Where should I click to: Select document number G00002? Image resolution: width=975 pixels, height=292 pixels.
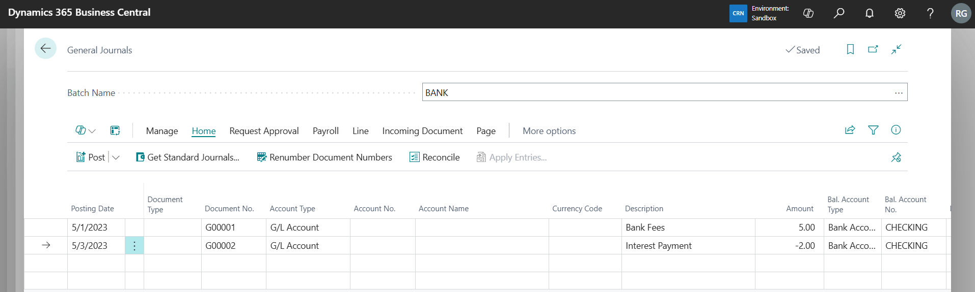pos(234,246)
